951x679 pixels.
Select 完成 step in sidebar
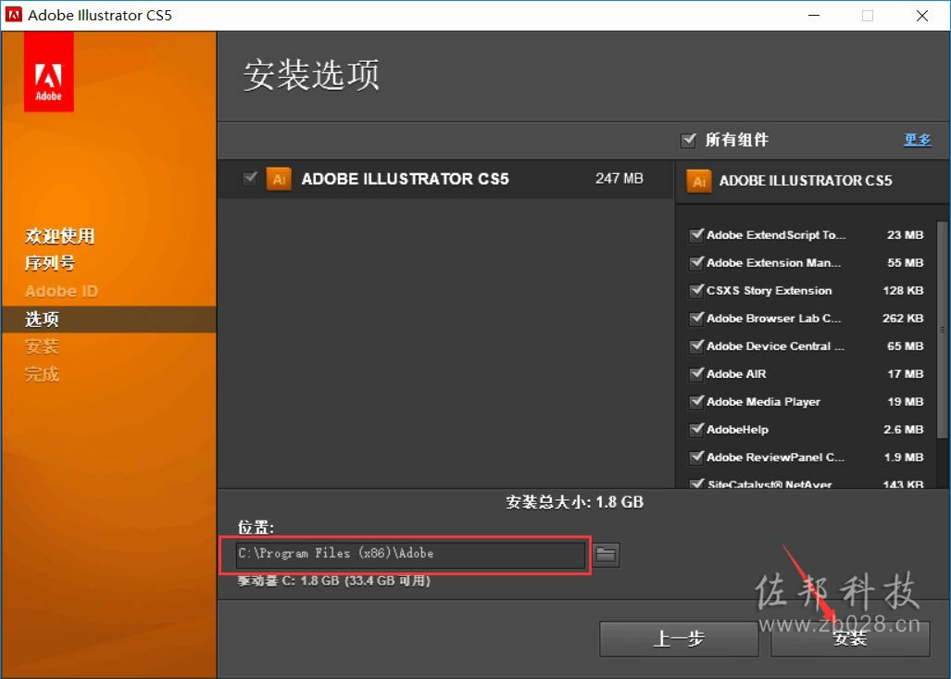(x=42, y=374)
